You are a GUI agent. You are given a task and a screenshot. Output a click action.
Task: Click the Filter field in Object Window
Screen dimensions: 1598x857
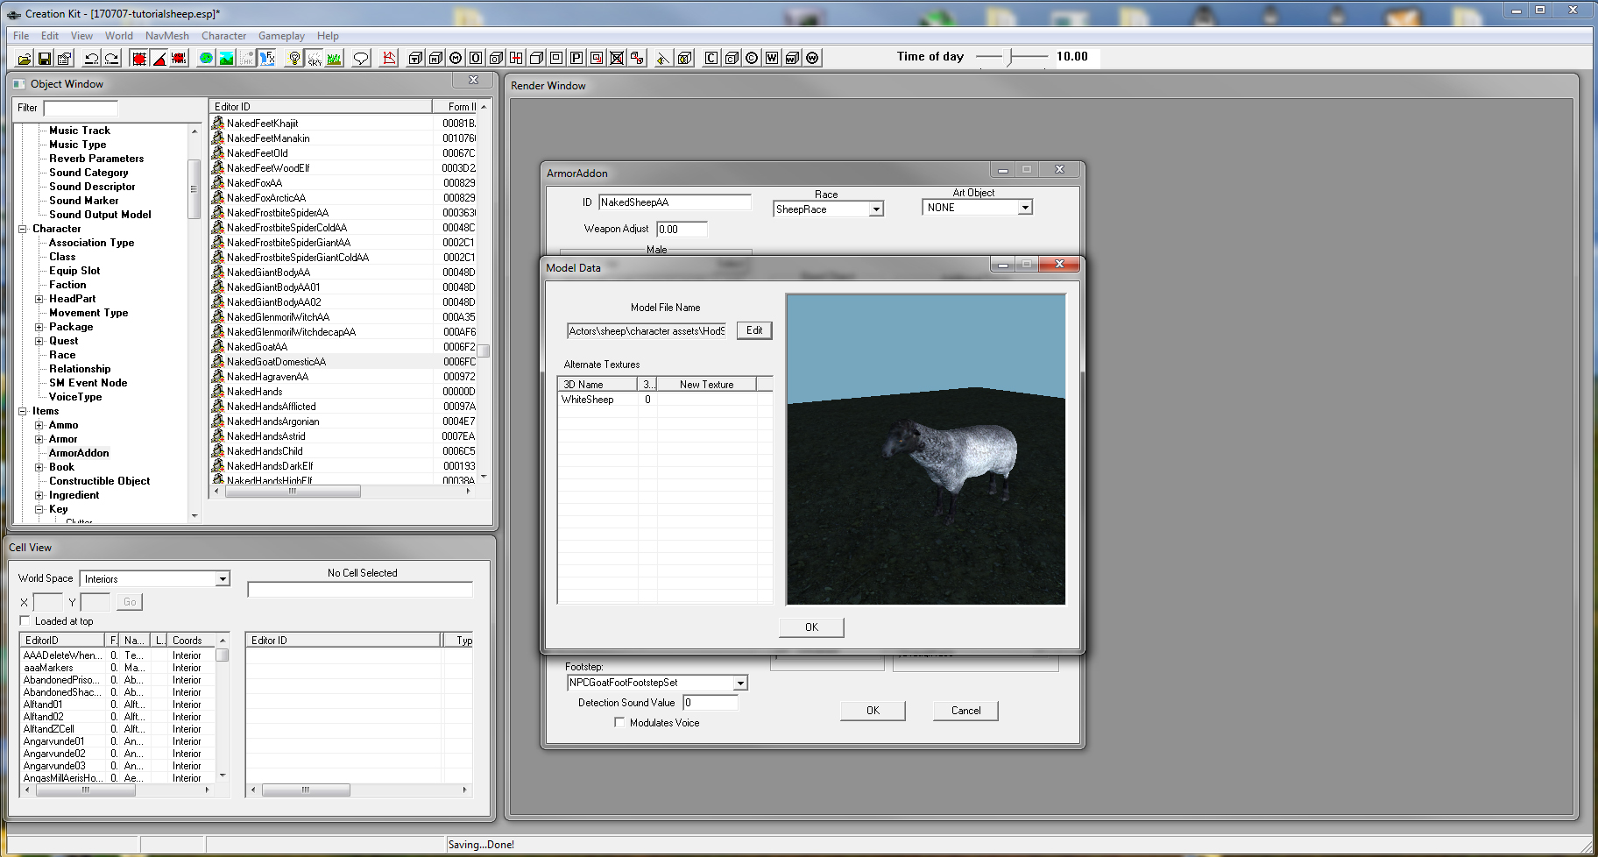[79, 108]
